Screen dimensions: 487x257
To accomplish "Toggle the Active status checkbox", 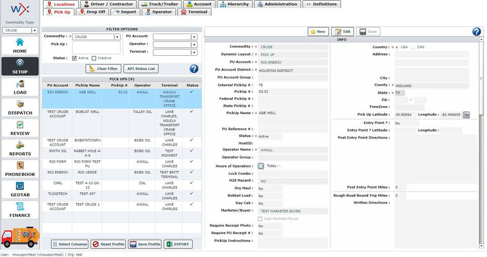I will point(74,58).
